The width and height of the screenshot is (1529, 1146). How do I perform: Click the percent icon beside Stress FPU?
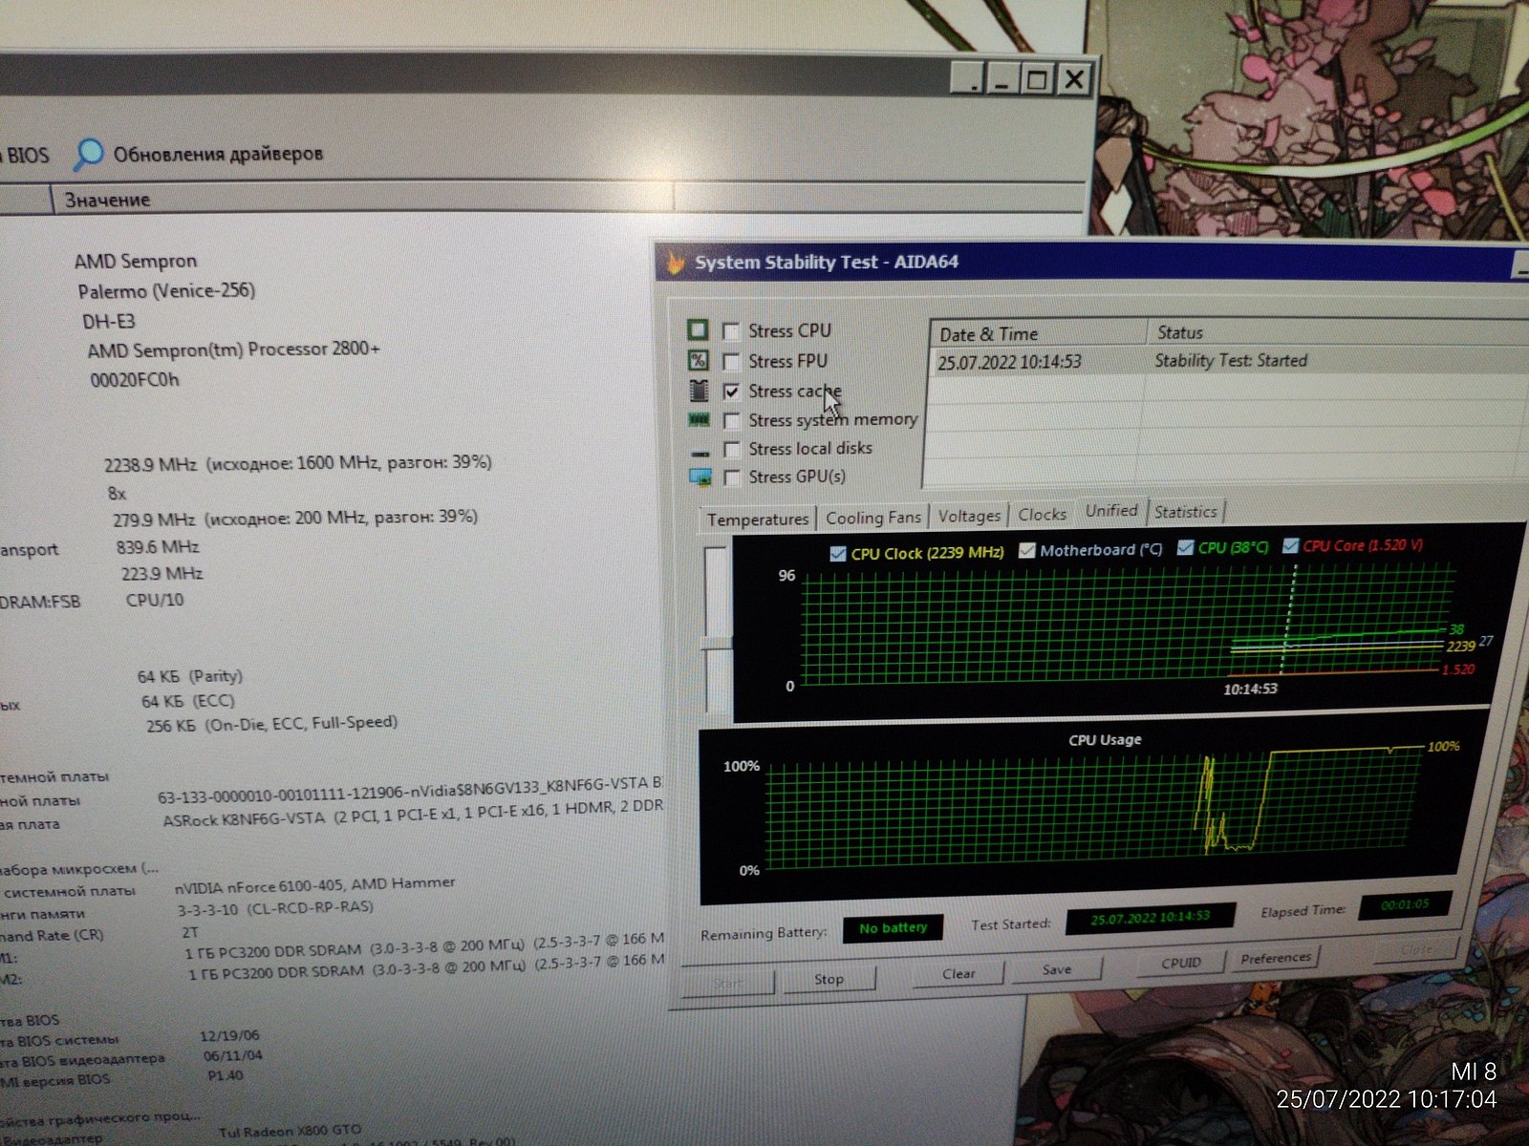(x=699, y=360)
